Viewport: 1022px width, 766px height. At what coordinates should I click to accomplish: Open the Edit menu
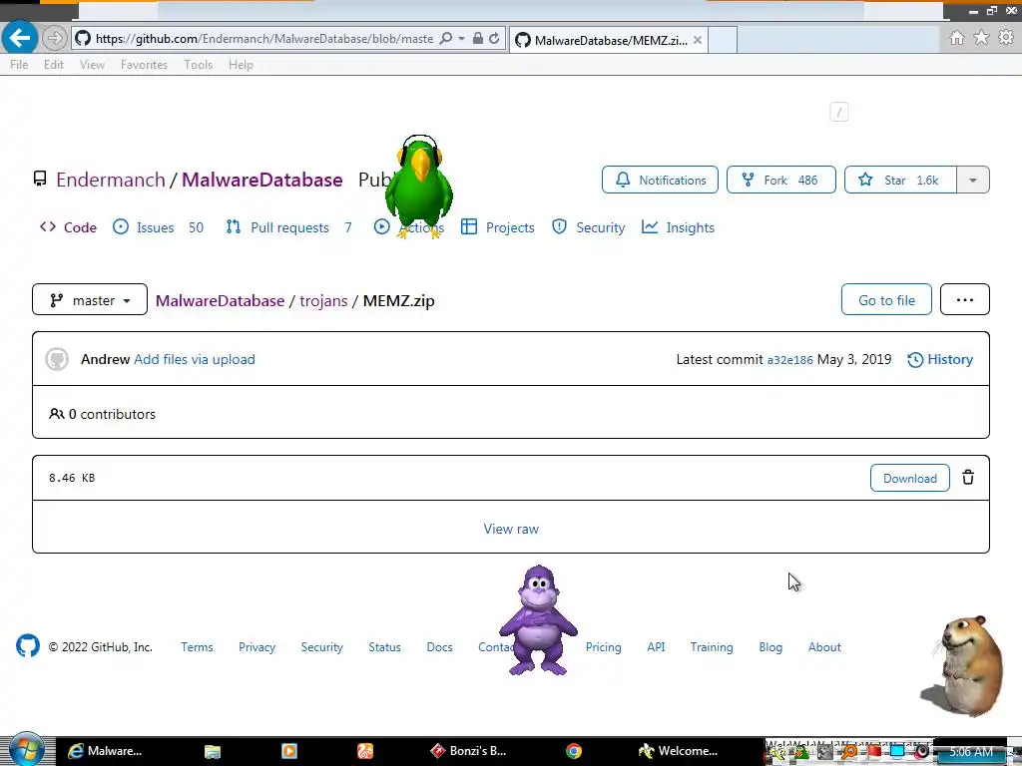pyautogui.click(x=54, y=65)
